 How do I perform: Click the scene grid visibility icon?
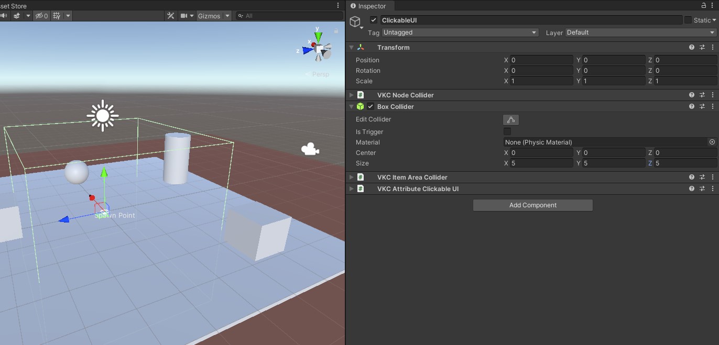click(x=56, y=16)
